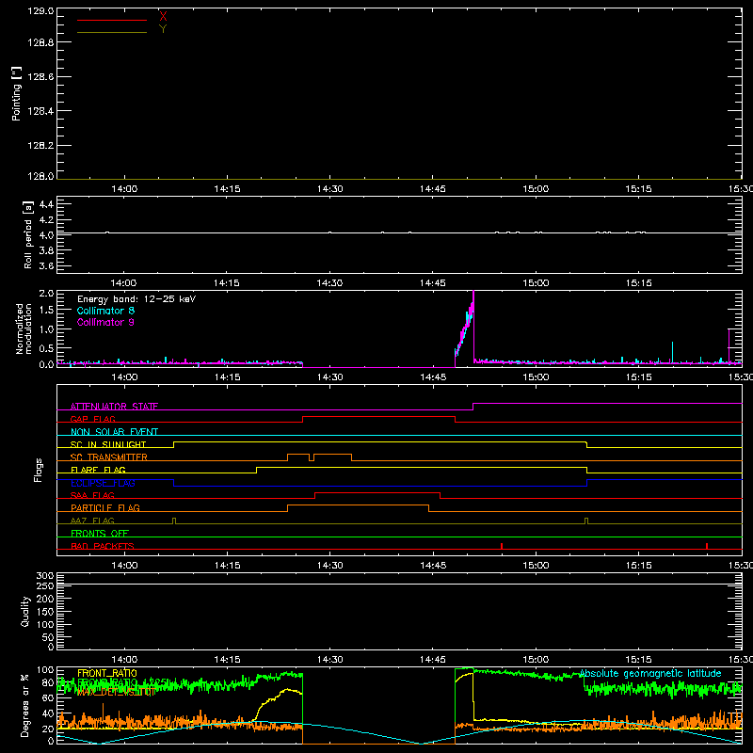Click the '129.0' pointing axis value
The image size is (753, 753).
coord(40,11)
